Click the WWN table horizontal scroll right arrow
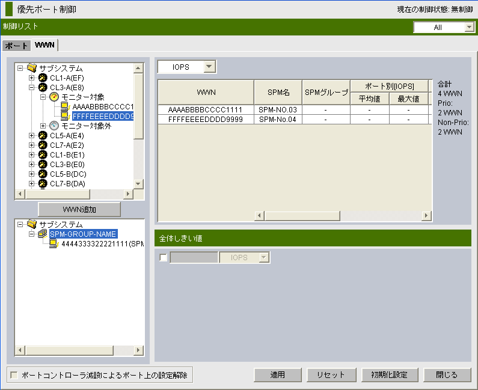Image resolution: width=478 pixels, height=390 pixels. pyautogui.click(x=426, y=215)
